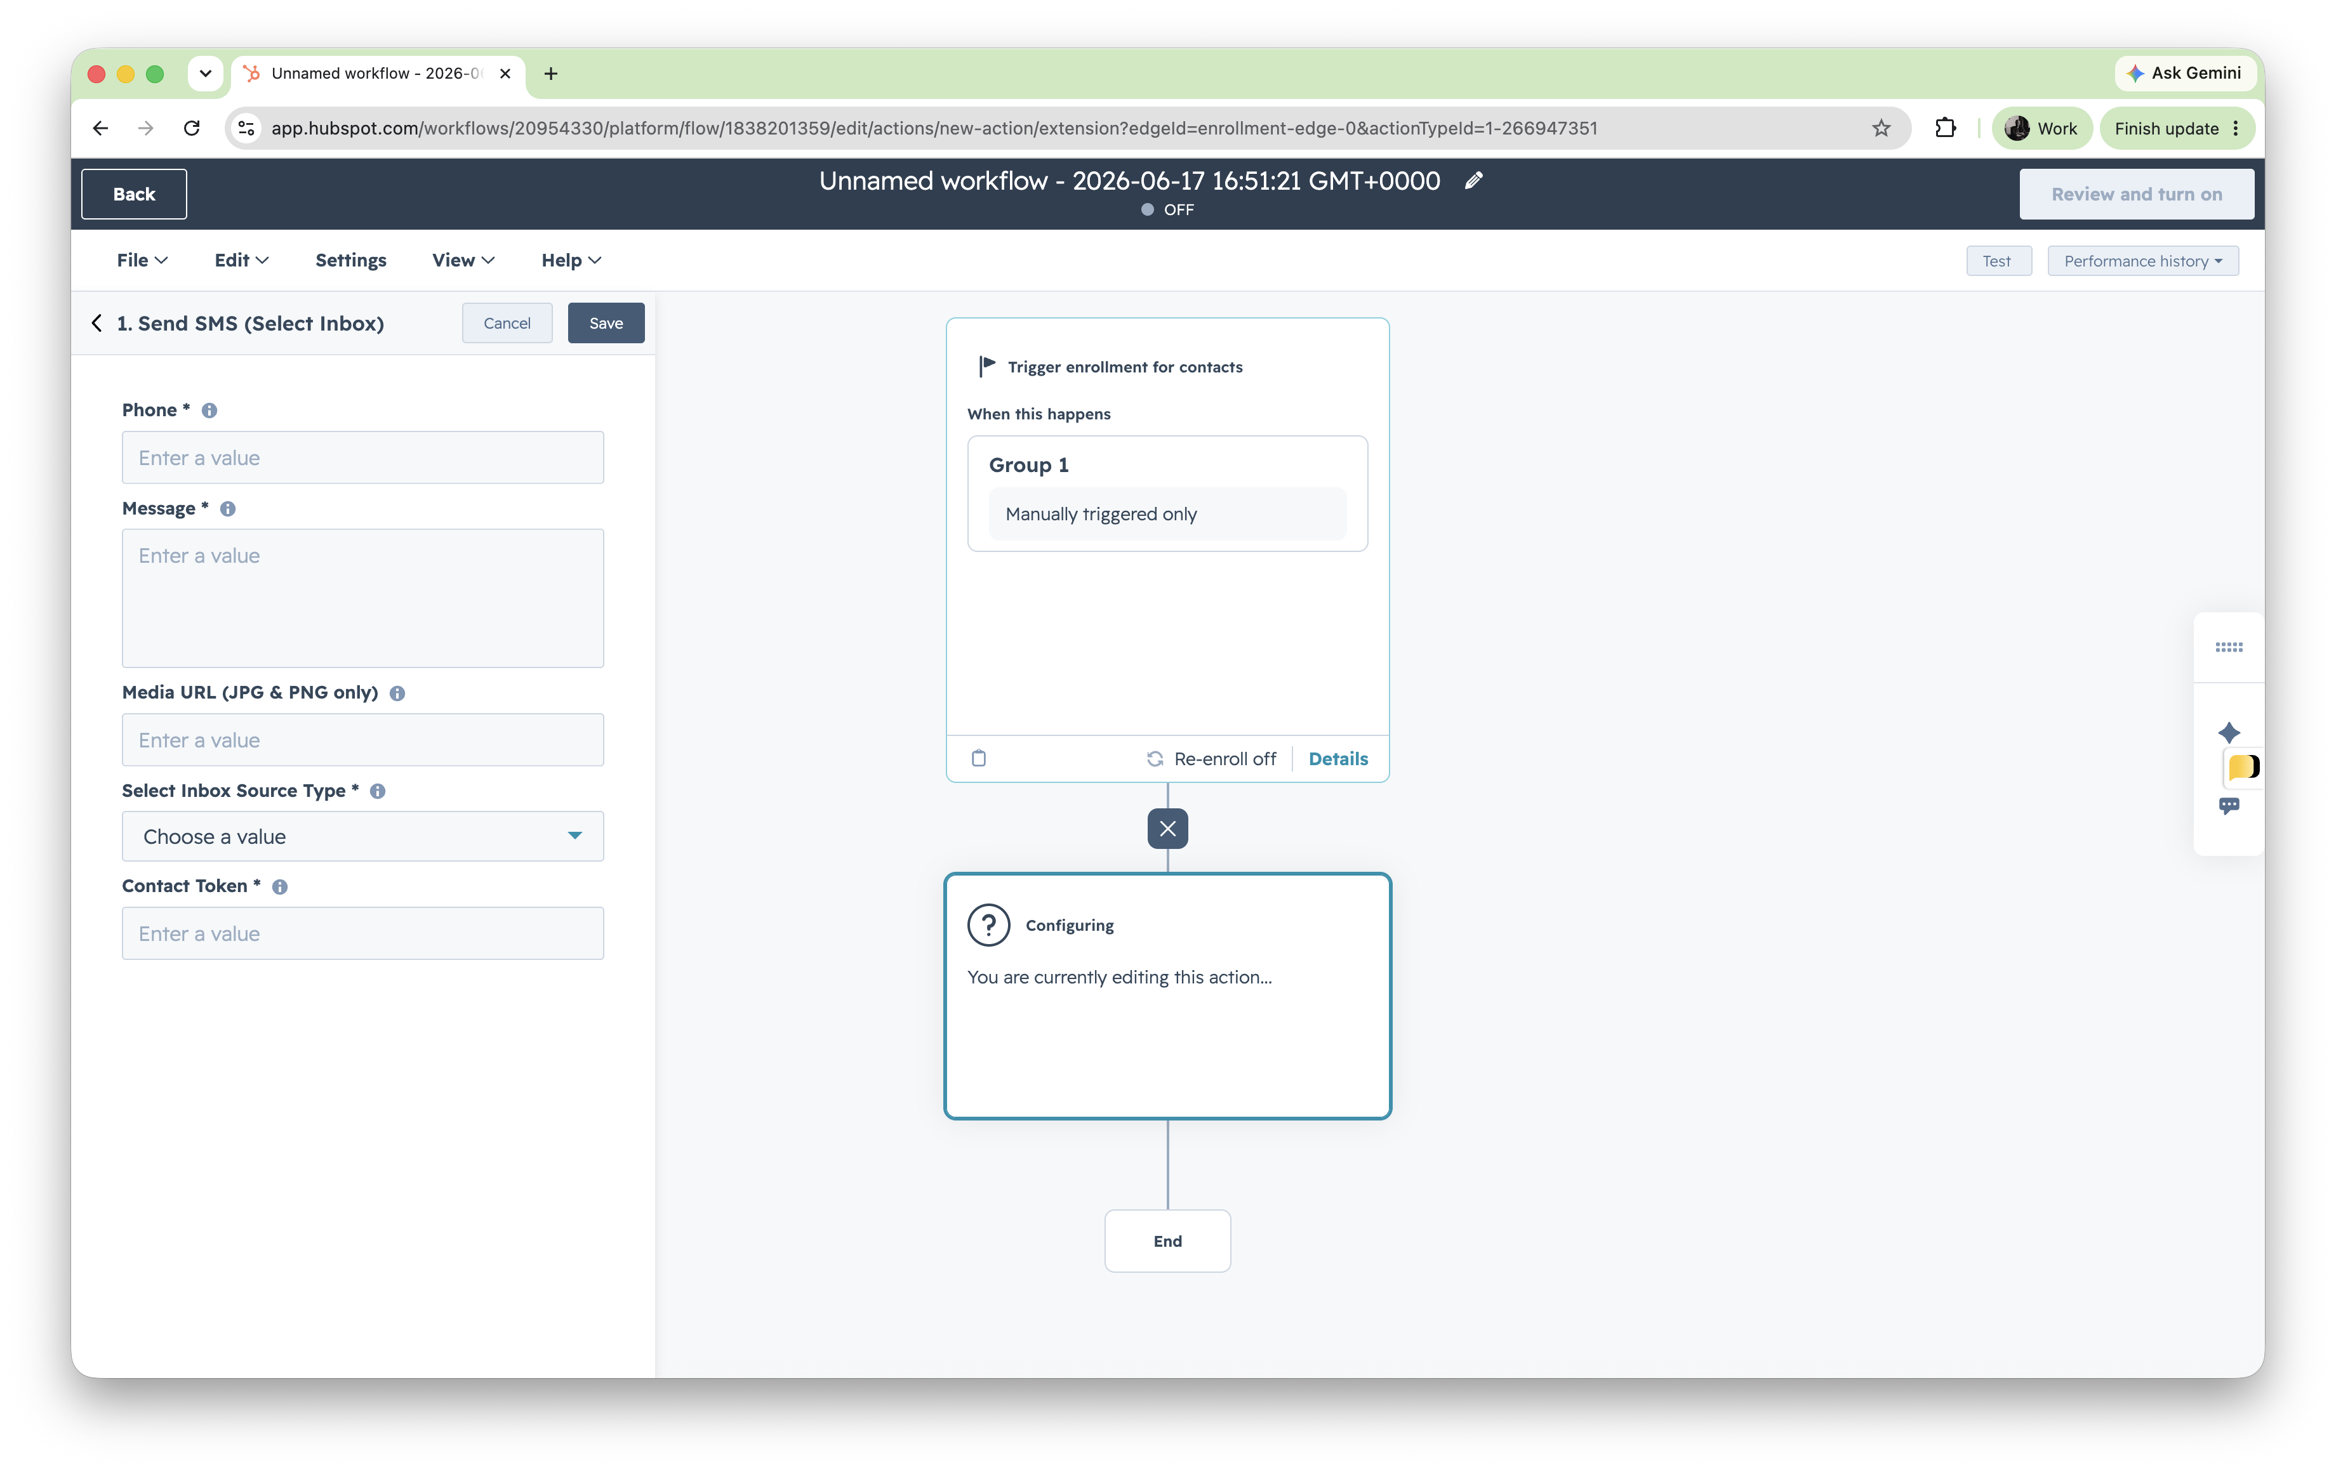
Task: Open the minimap grid icon
Action: click(2228, 647)
